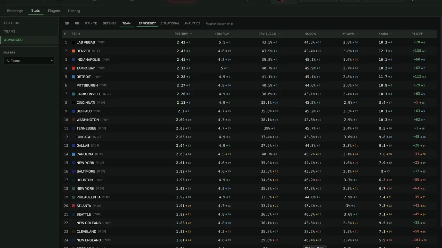Sort by the DRV SUCC% column

pos(269,34)
